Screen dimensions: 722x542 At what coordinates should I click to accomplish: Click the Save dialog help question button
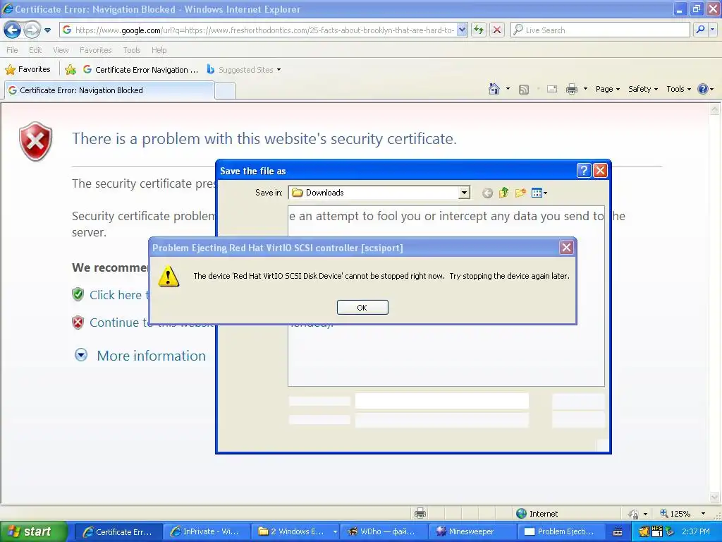[583, 171]
